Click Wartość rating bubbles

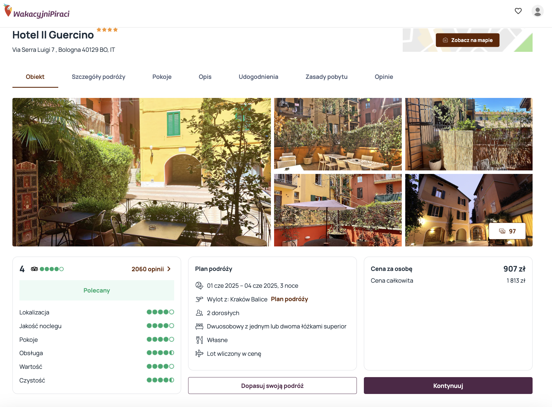(x=160, y=366)
